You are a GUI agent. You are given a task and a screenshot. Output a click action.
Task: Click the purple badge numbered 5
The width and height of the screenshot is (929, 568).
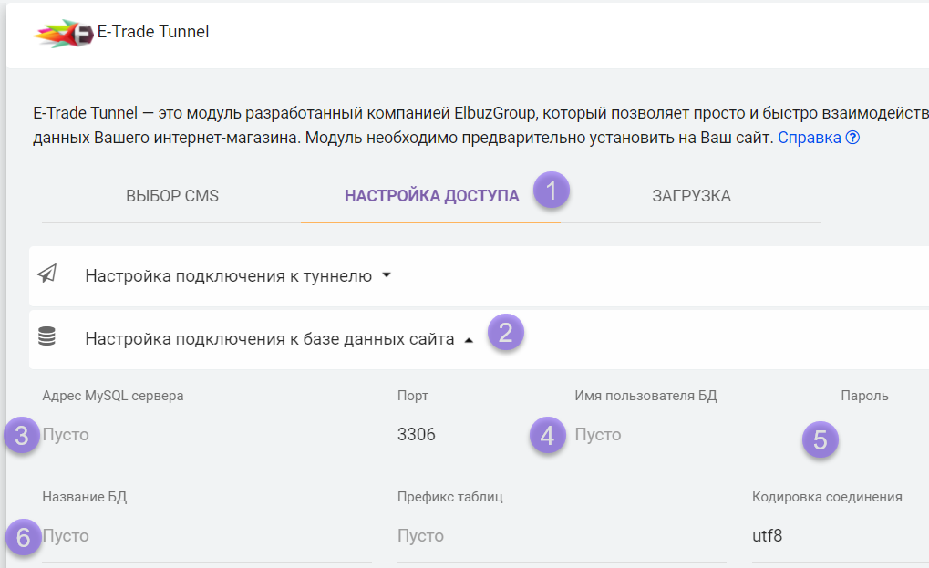[x=821, y=440]
